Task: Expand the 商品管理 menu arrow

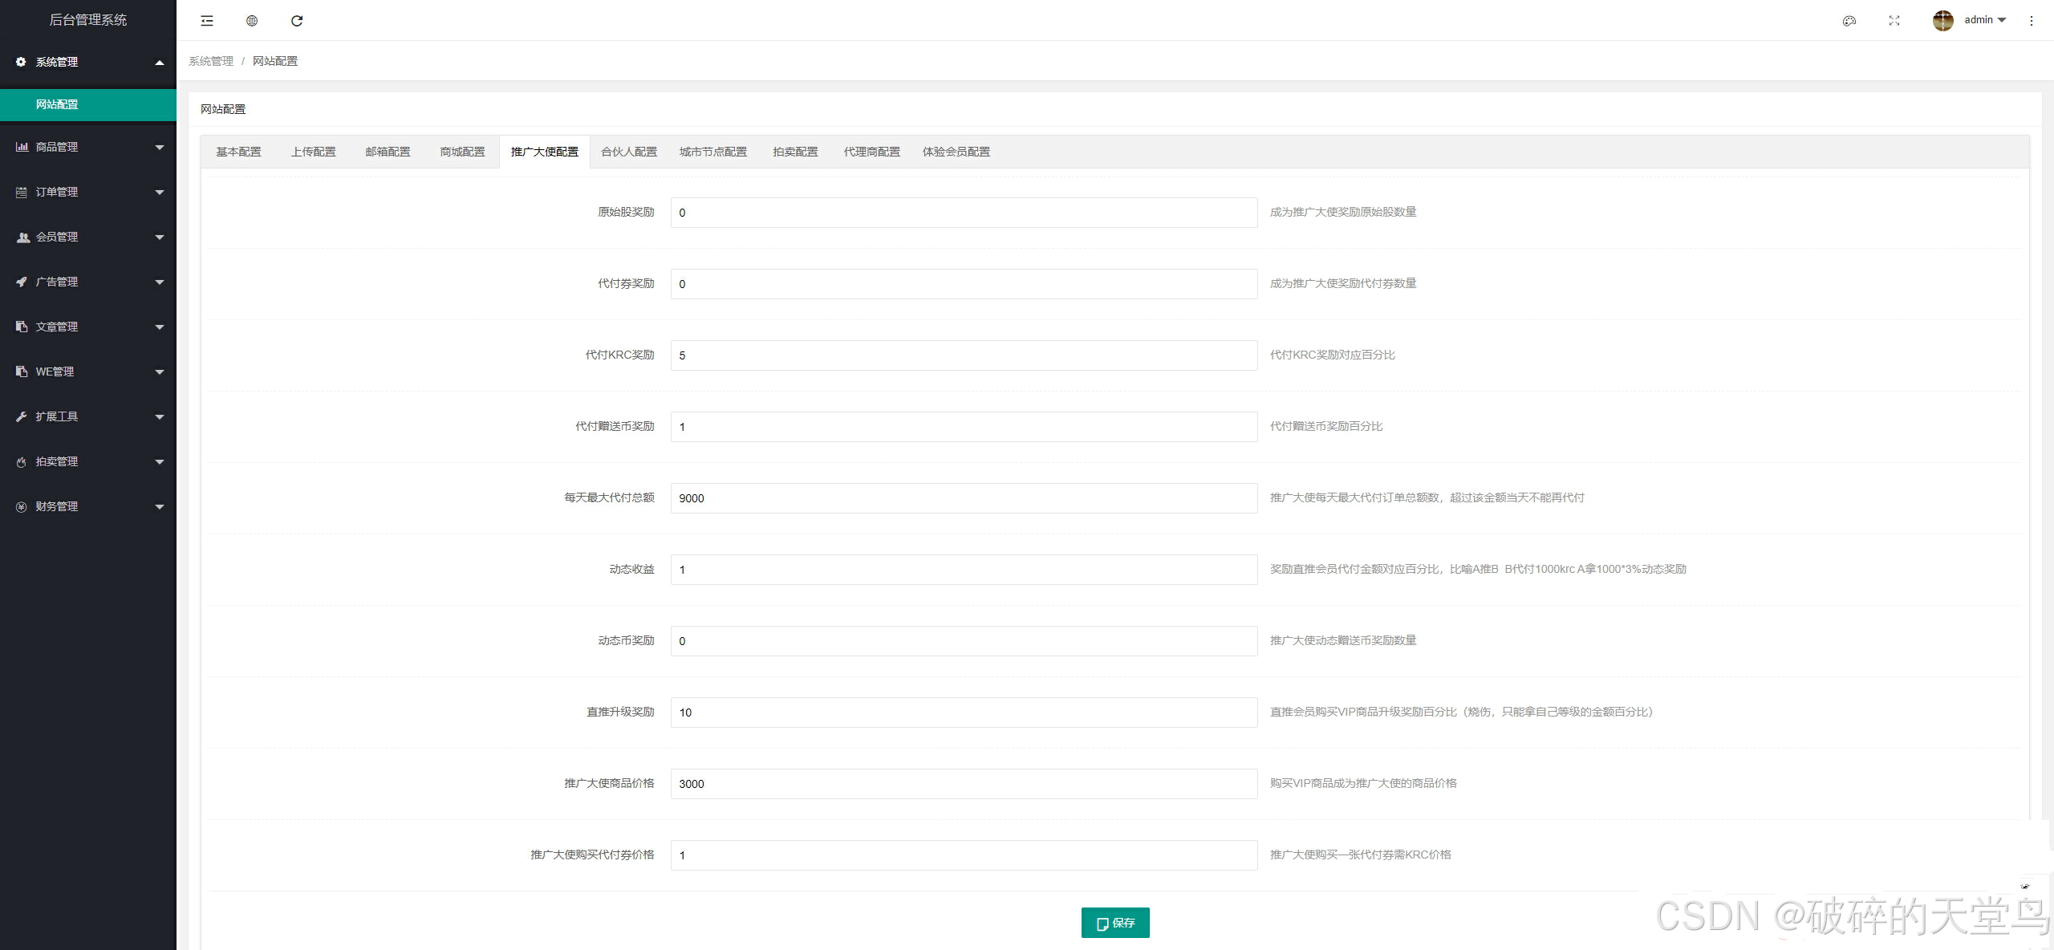Action: tap(160, 148)
